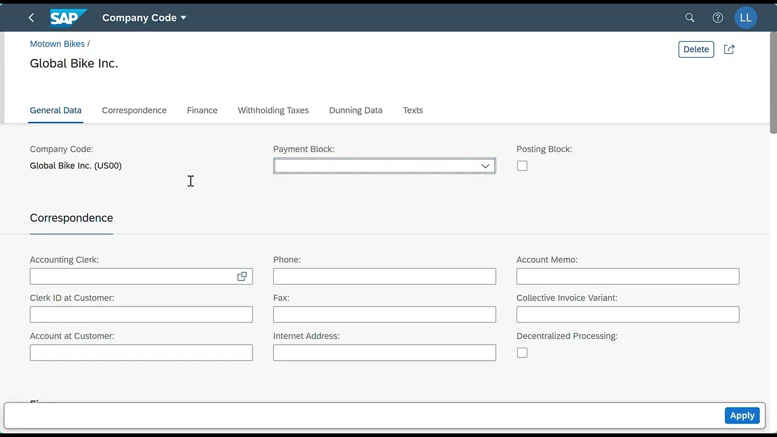
Task: Click the SAP logo
Action: pos(68,18)
